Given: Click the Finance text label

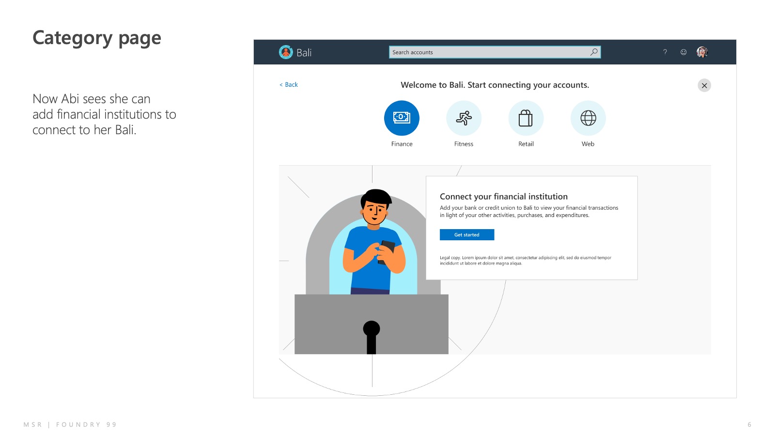Looking at the screenshot, I should [x=402, y=144].
